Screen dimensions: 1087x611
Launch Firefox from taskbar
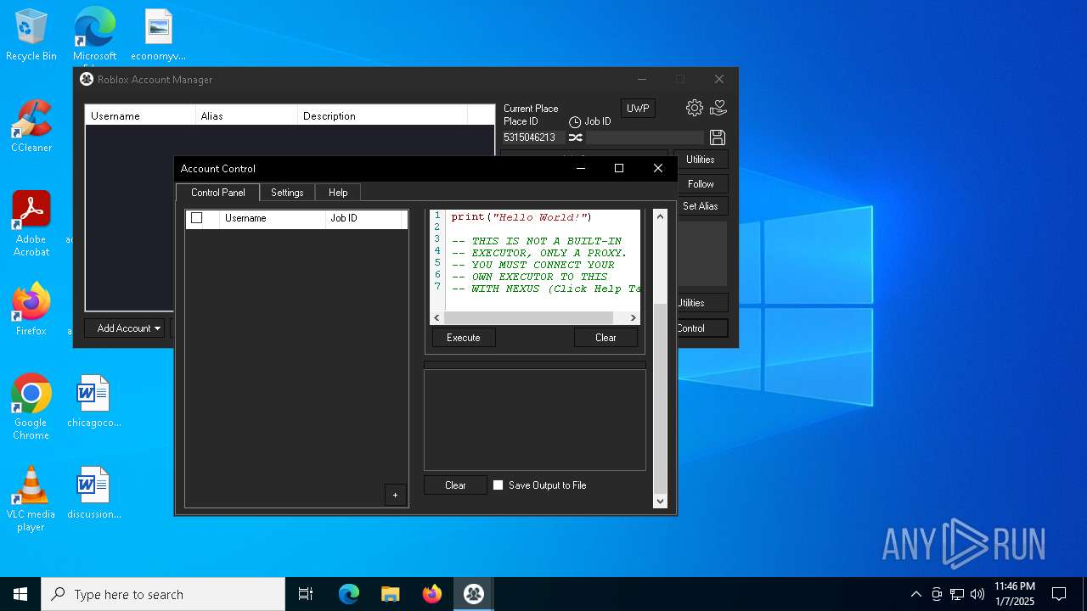pyautogui.click(x=432, y=594)
